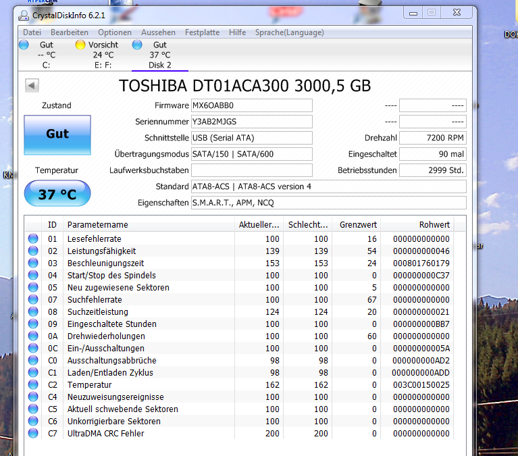Select the Eingeschaltete Stunden parameter name

click(111, 324)
